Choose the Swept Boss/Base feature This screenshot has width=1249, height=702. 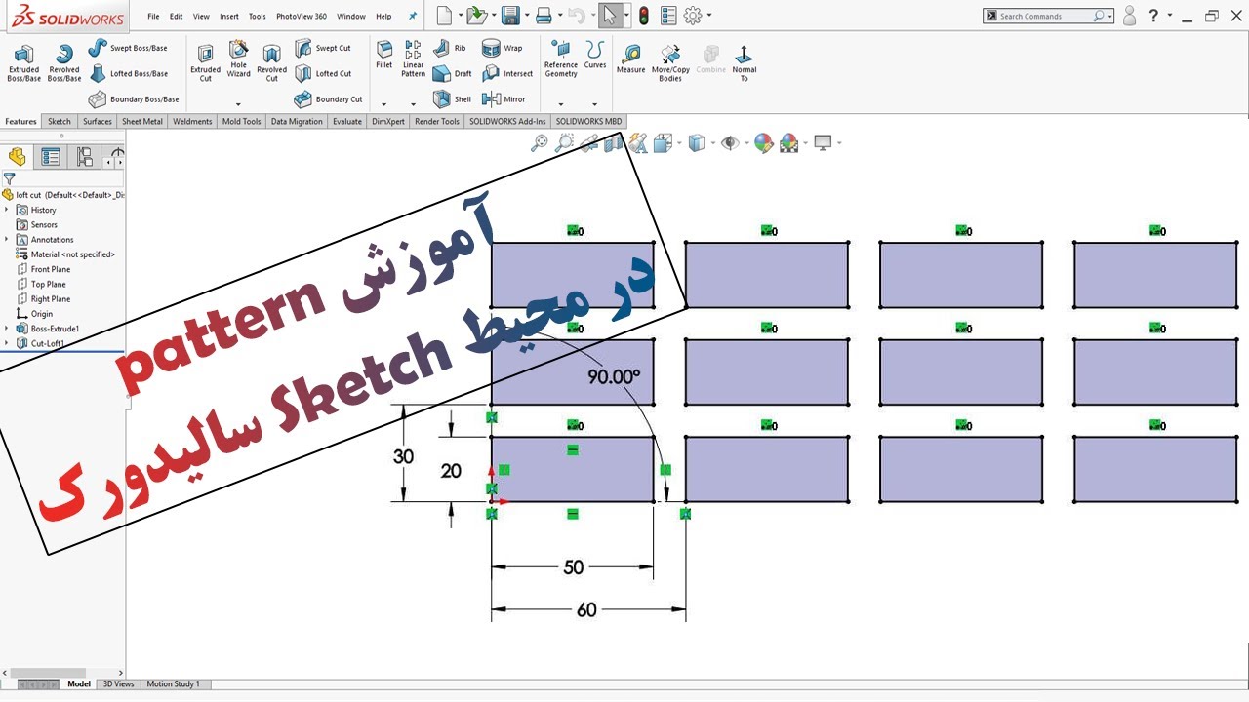pos(128,48)
